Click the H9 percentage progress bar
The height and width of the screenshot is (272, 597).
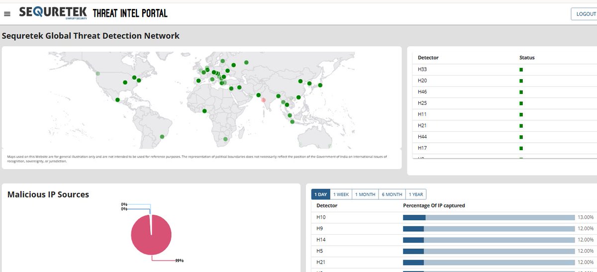click(489, 229)
